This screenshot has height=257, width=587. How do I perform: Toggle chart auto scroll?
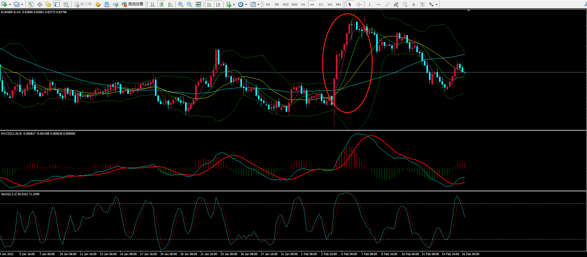[209, 4]
